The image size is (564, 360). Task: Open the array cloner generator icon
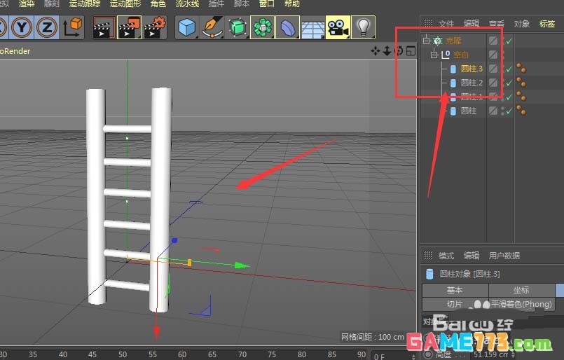pos(262,27)
